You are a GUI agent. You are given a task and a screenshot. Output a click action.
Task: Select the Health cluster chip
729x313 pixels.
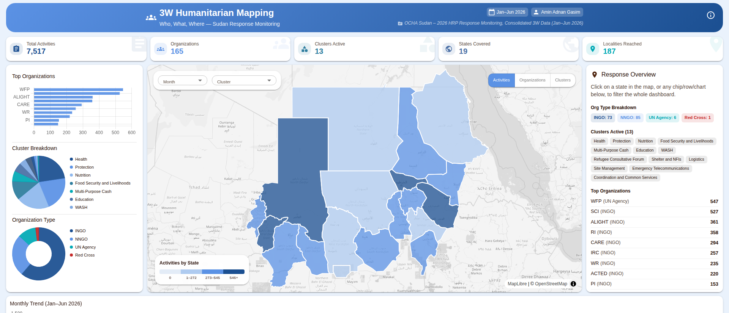[600, 141]
